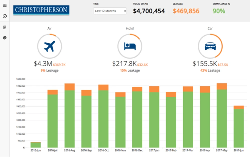Select the Air airplane icon
This screenshot has width=250, height=157.
(49, 46)
